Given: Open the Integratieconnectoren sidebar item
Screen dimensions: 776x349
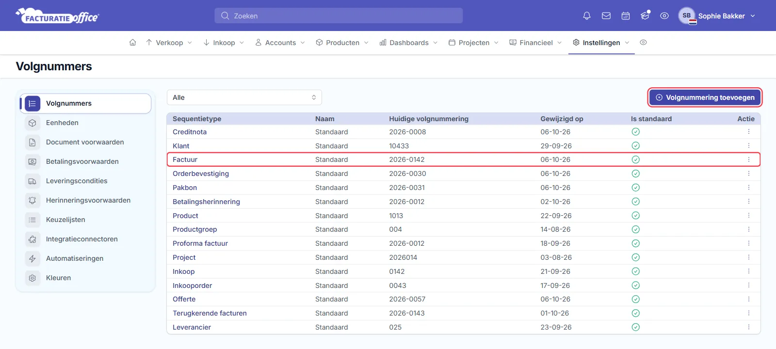Looking at the screenshot, I should click(x=85, y=239).
